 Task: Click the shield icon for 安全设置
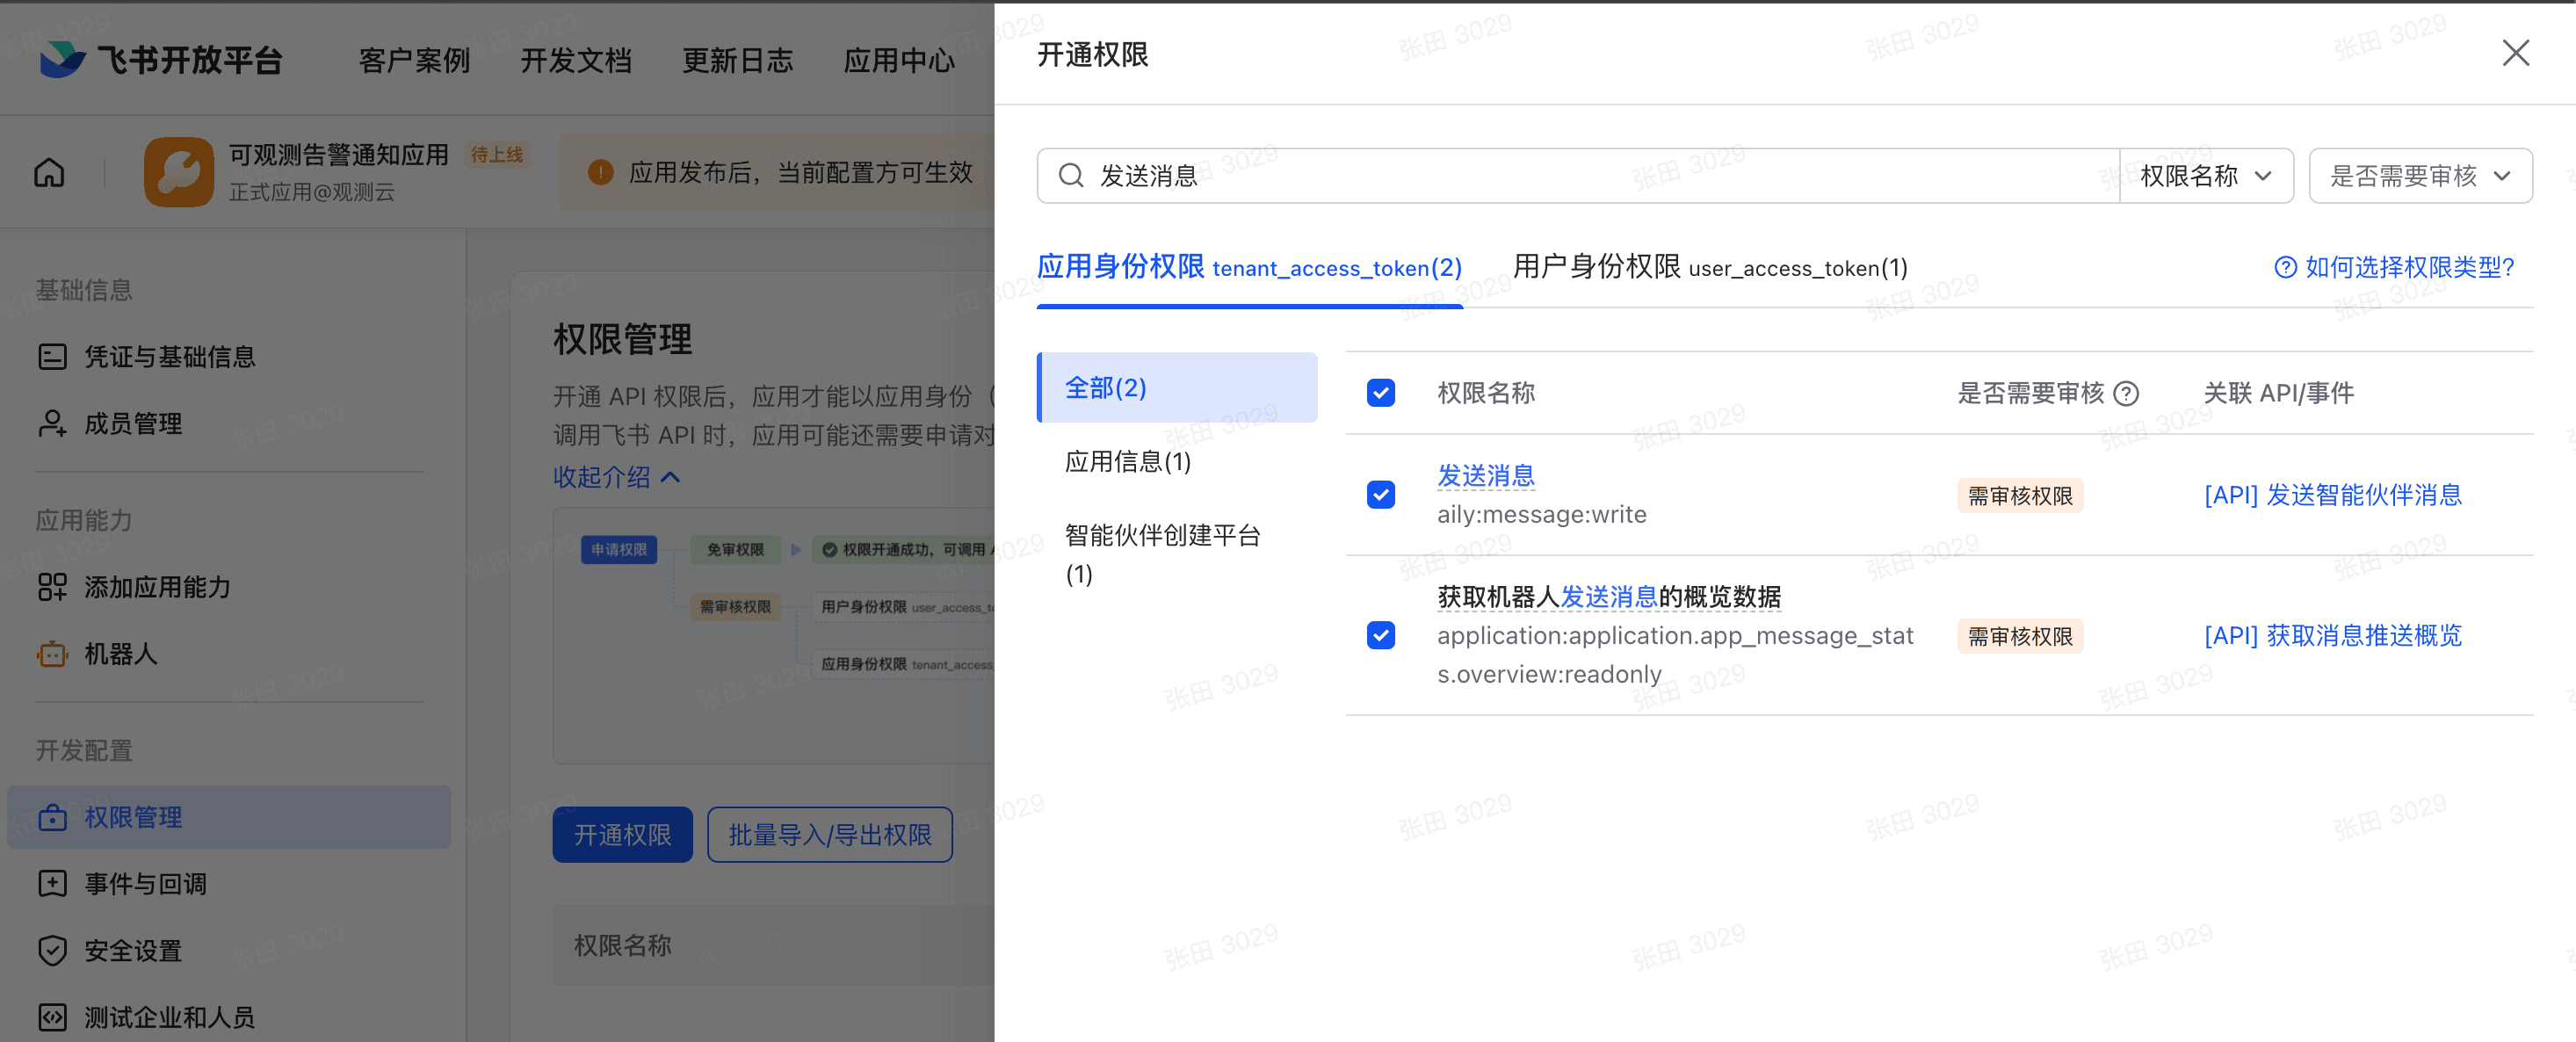(x=52, y=950)
